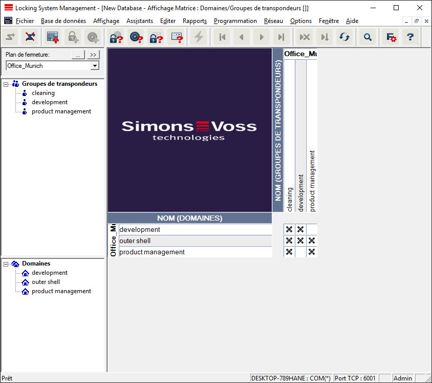Viewport: 432px width, 383px height.
Task: Click the '...' button beside Plan de fermeture
Action: point(77,55)
